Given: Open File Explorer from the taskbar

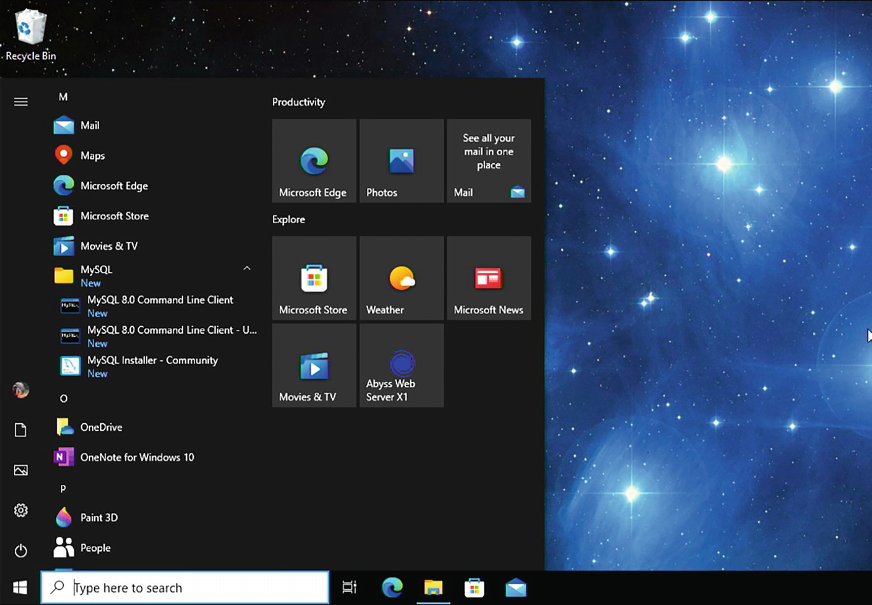Looking at the screenshot, I should (433, 588).
